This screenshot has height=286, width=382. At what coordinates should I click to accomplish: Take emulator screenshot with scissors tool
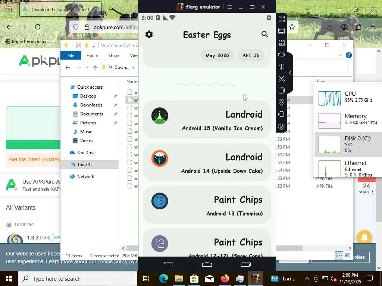[x=281, y=79]
